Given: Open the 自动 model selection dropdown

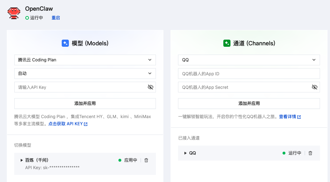Looking at the screenshot, I should tap(85, 74).
